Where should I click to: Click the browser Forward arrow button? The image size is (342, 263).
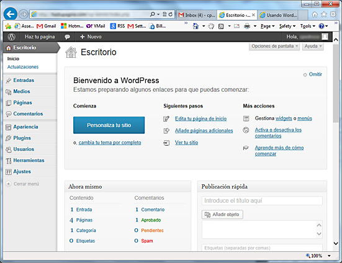pos(23,14)
